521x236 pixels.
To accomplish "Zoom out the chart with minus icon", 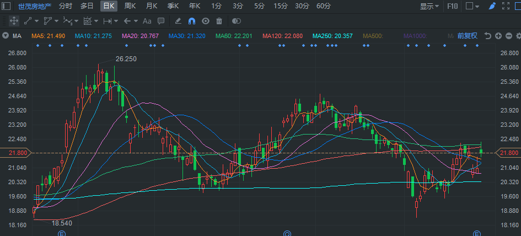I will 509,36.
